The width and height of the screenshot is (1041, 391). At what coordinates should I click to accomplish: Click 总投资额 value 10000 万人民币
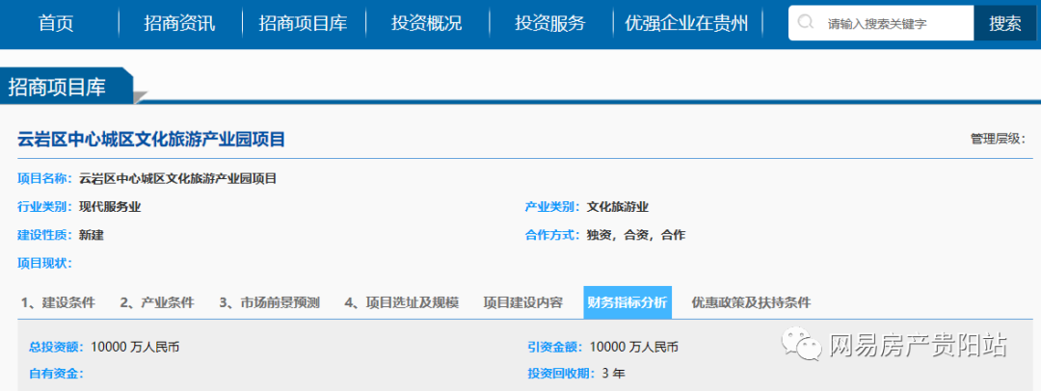click(136, 347)
